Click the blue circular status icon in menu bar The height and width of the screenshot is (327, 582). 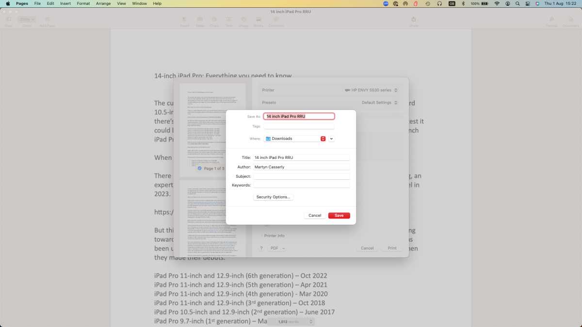[x=386, y=3]
